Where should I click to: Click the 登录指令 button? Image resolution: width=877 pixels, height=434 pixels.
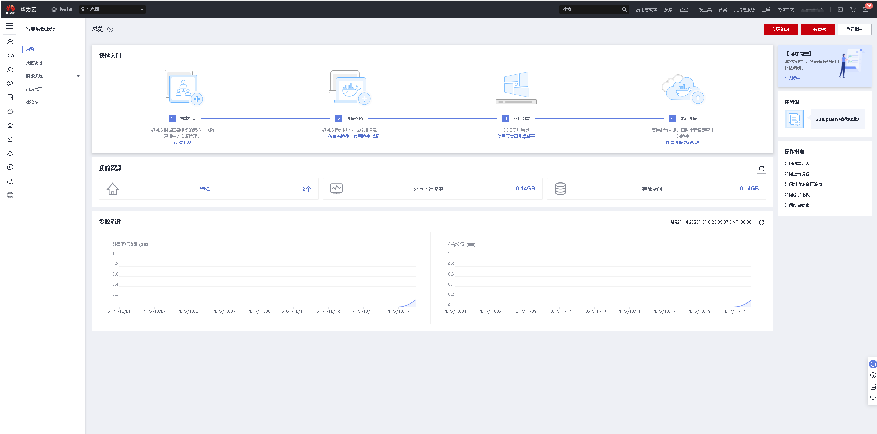(x=854, y=29)
